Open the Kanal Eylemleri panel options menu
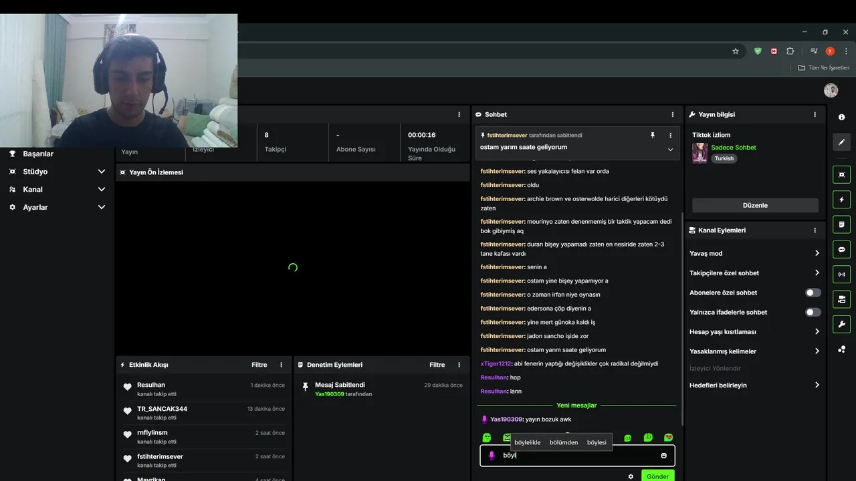Viewport: 856px width, 481px height. [x=815, y=230]
